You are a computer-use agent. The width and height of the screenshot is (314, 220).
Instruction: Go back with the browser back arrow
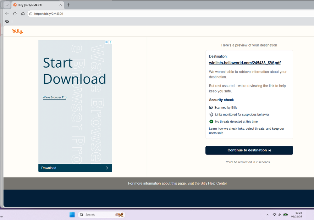click(7, 14)
